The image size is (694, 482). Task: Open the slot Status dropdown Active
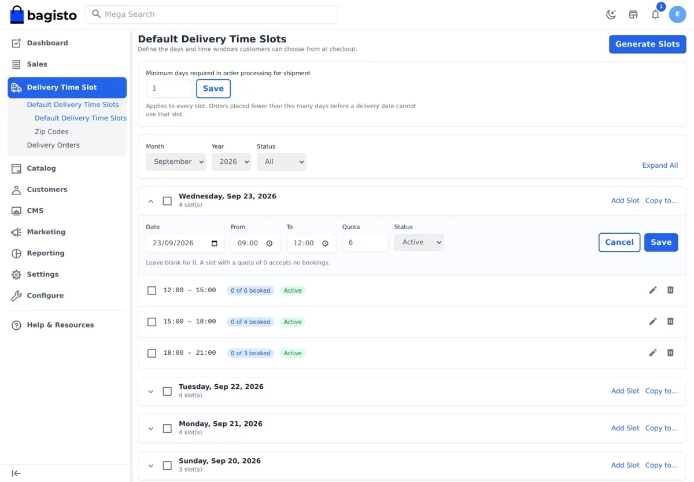click(419, 242)
